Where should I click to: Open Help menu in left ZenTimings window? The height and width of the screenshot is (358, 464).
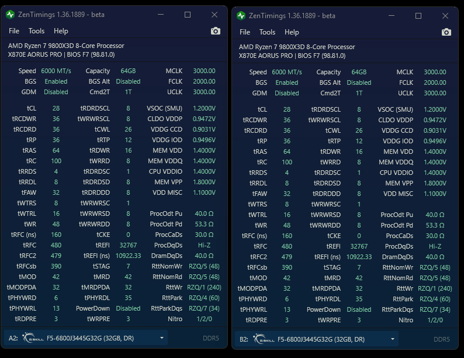(61, 31)
